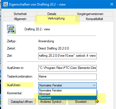Pick Maximiert in the dropdown list

click(67, 98)
